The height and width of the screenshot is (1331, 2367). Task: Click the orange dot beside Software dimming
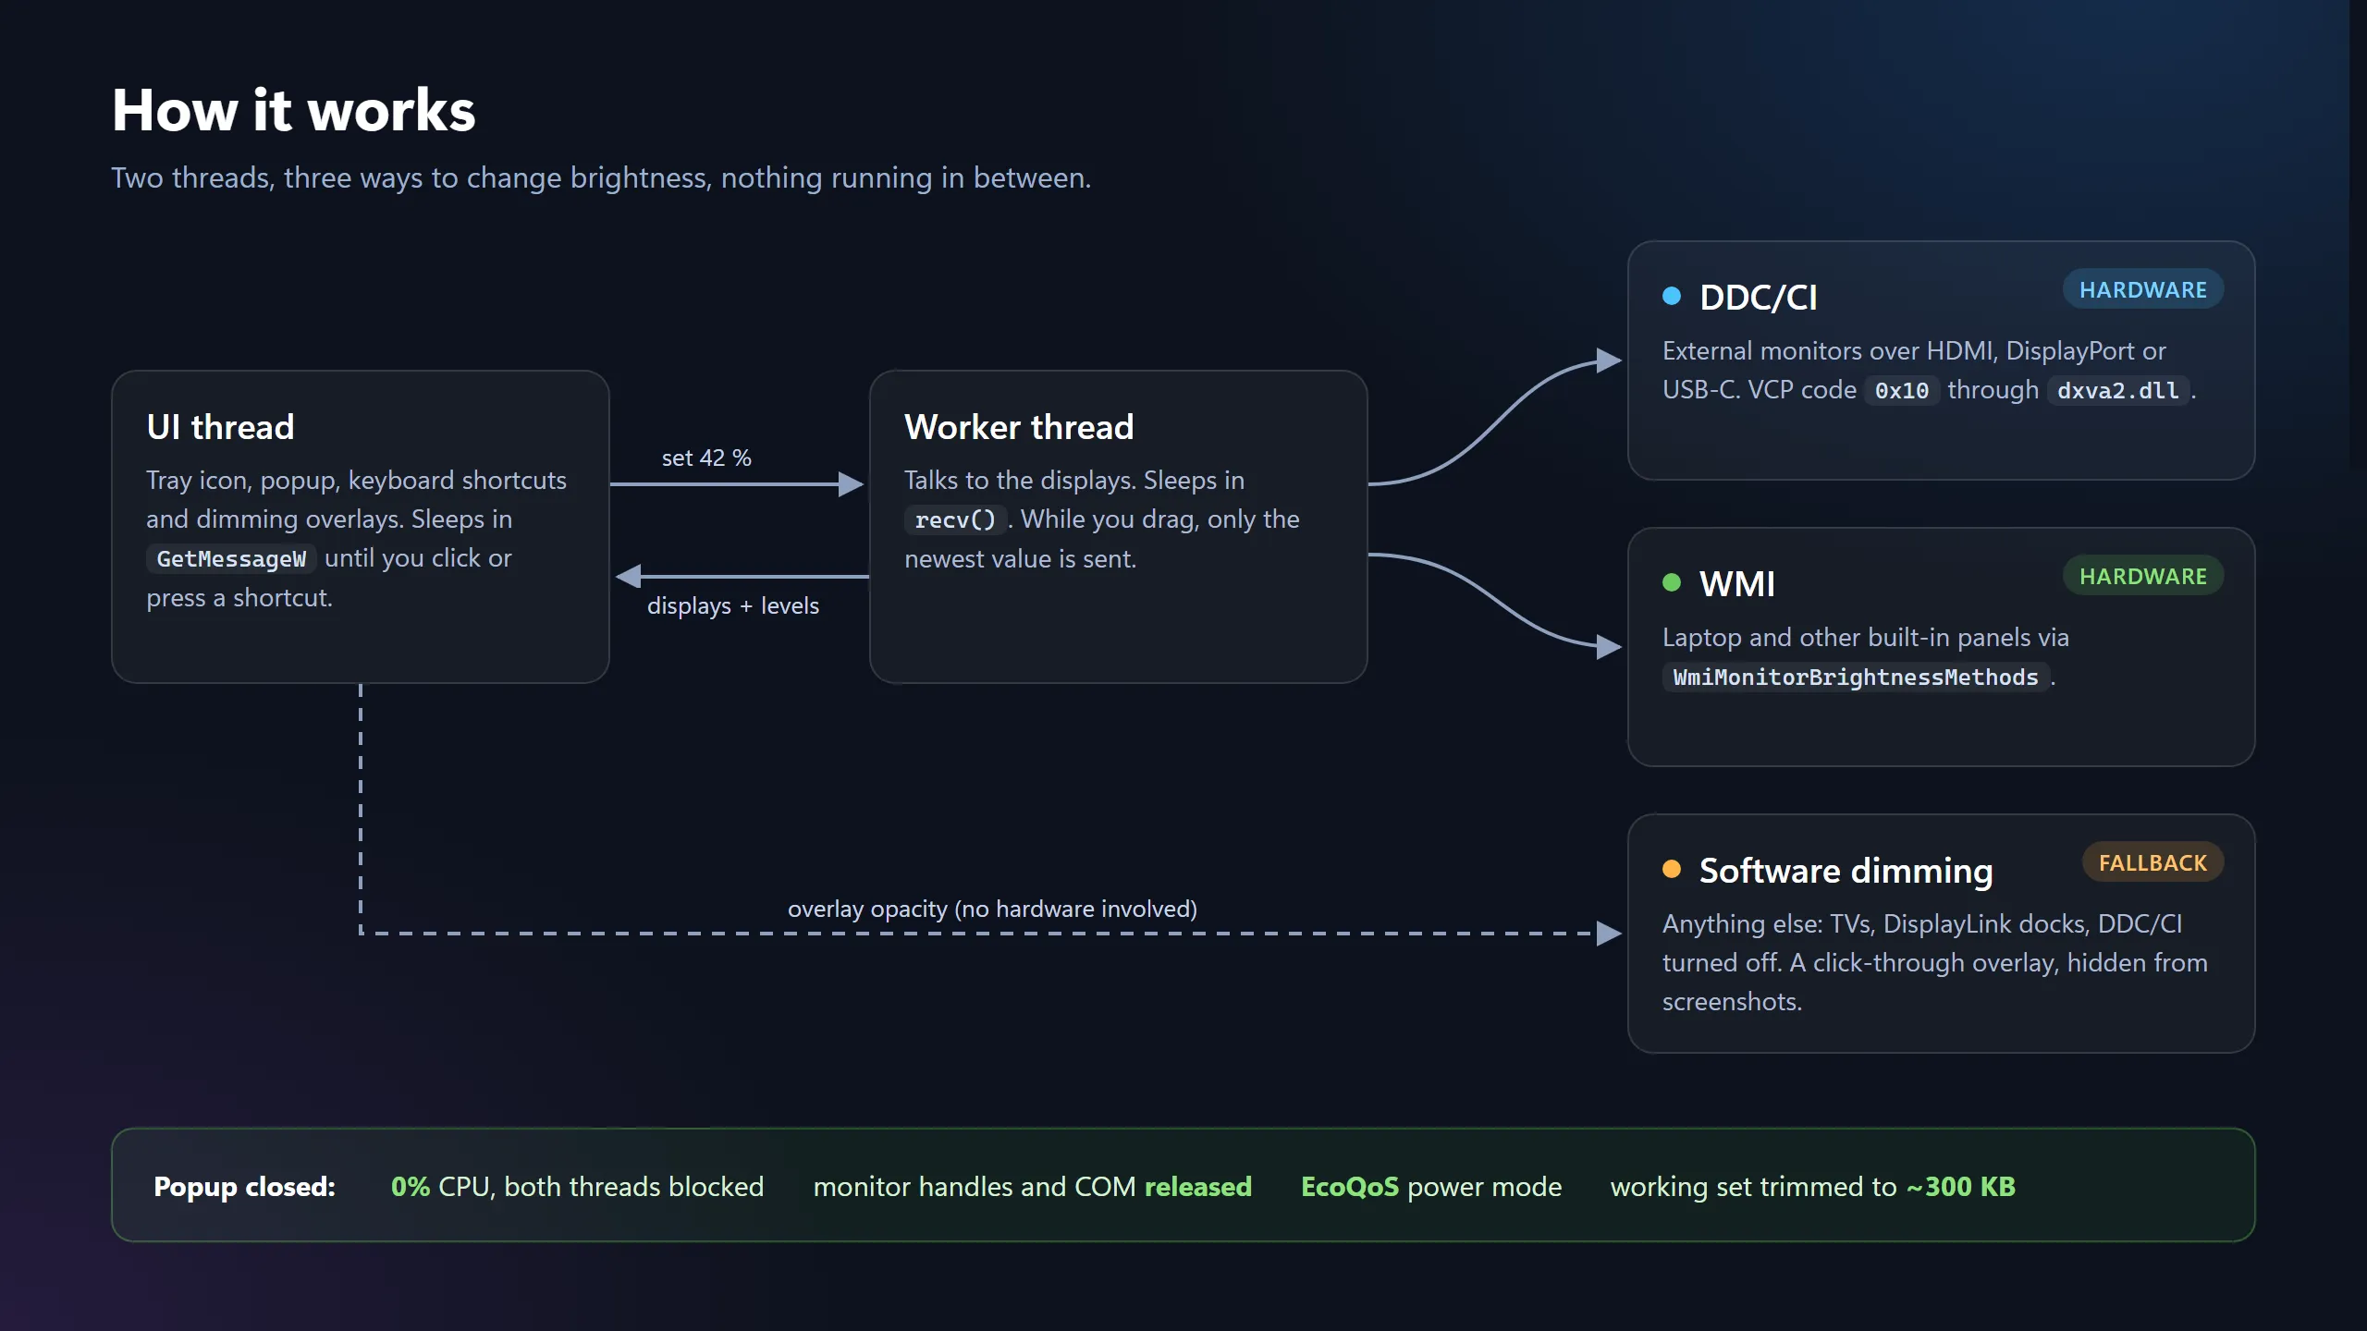[1672, 869]
